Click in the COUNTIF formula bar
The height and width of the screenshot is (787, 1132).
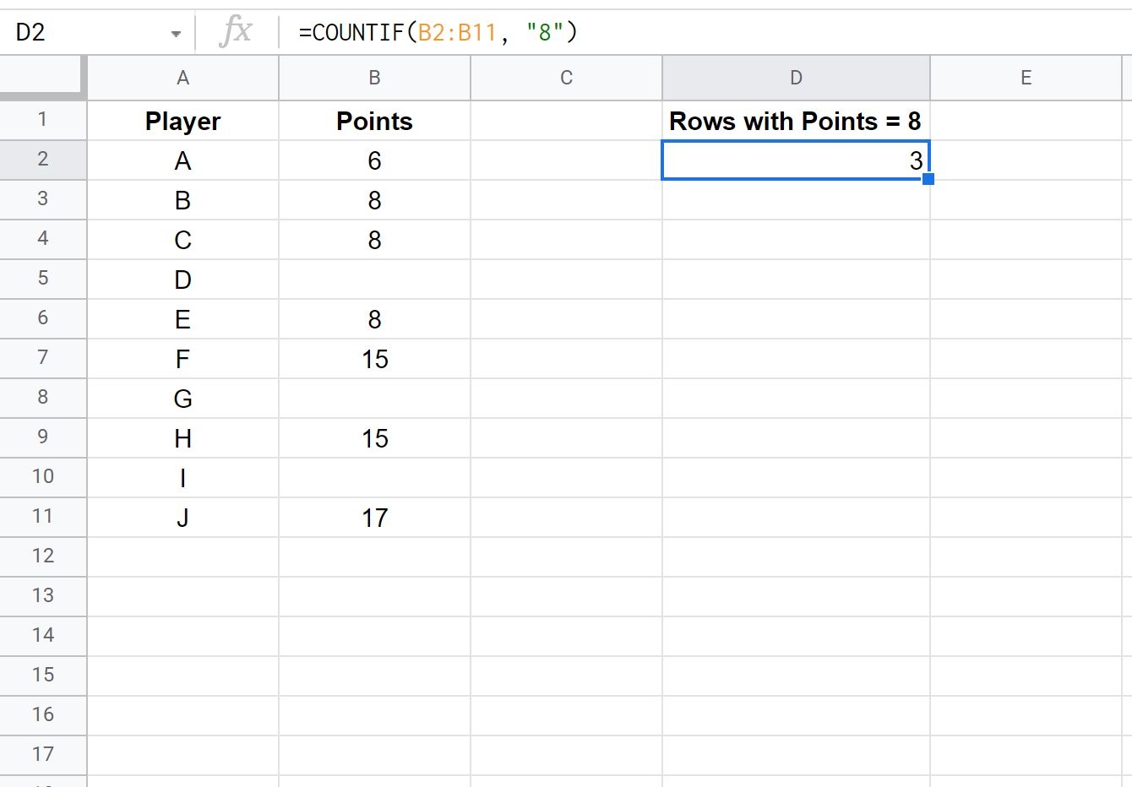click(676, 32)
